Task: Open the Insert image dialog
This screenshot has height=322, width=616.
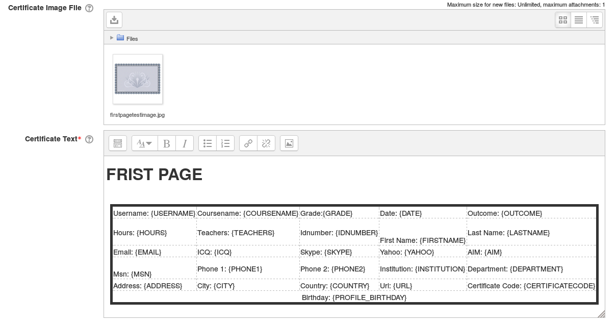Action: pos(288,143)
